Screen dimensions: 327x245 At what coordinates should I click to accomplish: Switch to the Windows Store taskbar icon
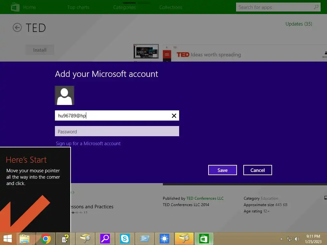[204, 239]
